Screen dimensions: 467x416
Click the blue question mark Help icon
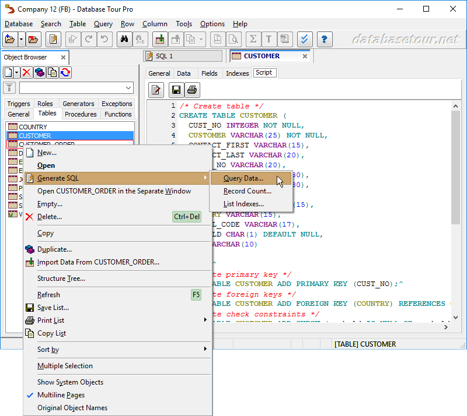click(x=325, y=40)
